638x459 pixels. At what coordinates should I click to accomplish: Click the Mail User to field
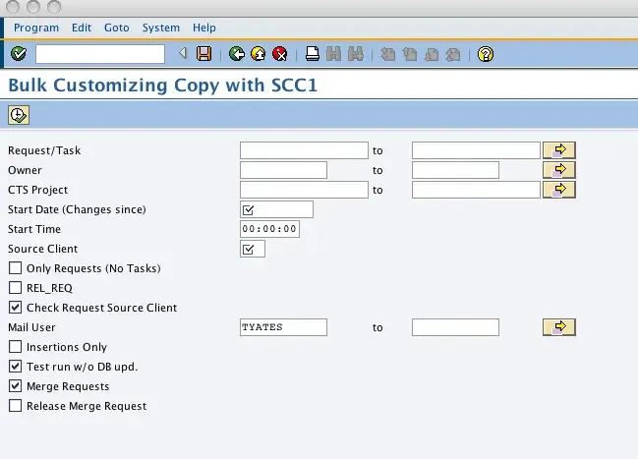[x=455, y=327]
